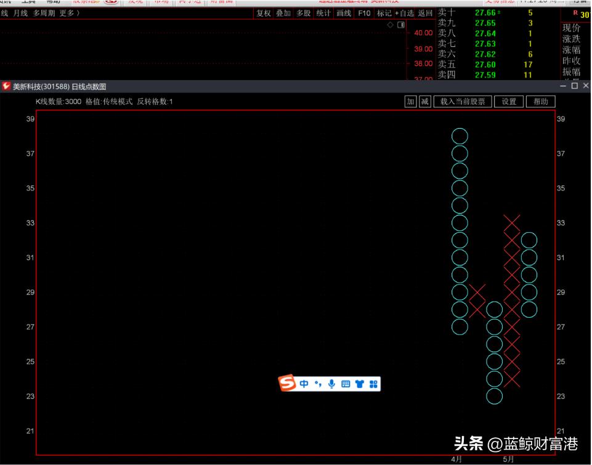
Task: Open 设置 in the point-figure window
Action: (x=509, y=102)
